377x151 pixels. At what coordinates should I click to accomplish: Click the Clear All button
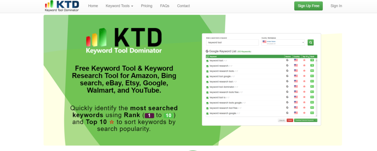282,120
